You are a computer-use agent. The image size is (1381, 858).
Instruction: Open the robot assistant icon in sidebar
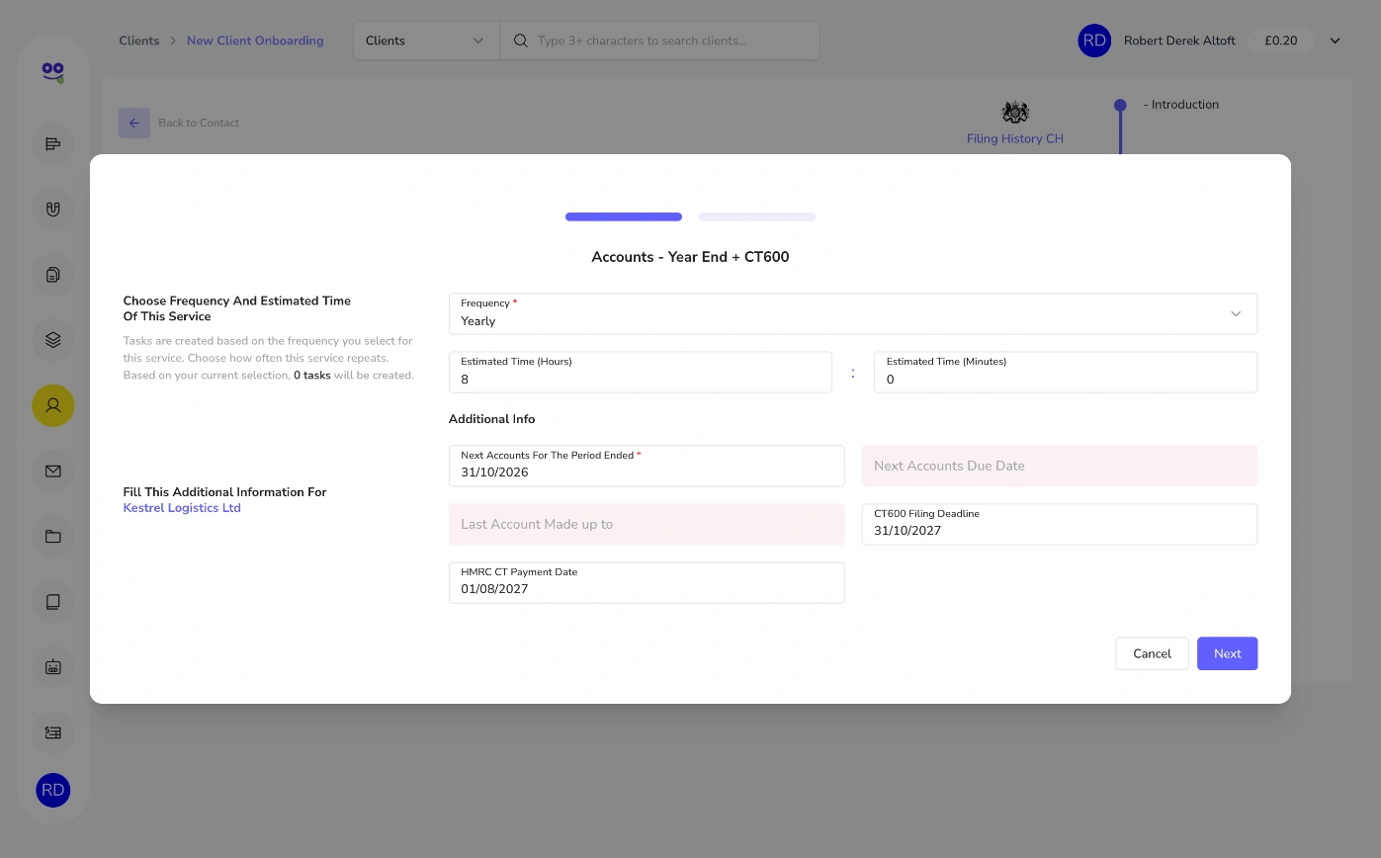(x=53, y=667)
